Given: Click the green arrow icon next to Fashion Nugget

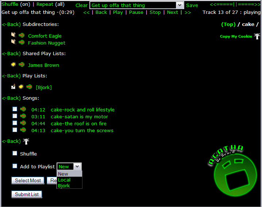Looking at the screenshot, I should pos(22,42).
